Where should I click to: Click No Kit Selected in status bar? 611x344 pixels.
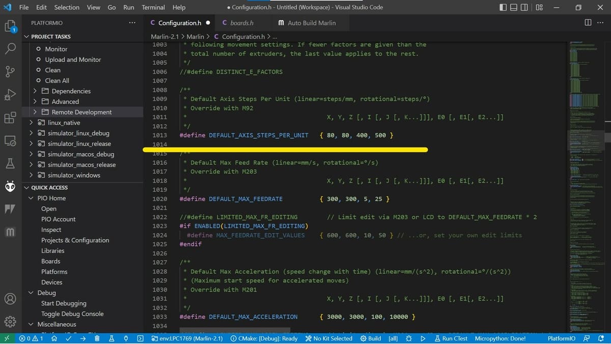click(x=328, y=338)
